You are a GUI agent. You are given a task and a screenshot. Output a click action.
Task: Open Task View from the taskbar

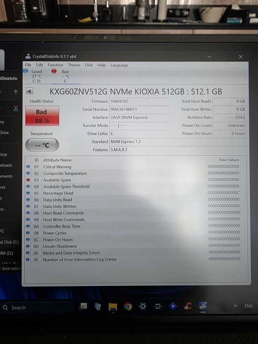(x=83, y=306)
